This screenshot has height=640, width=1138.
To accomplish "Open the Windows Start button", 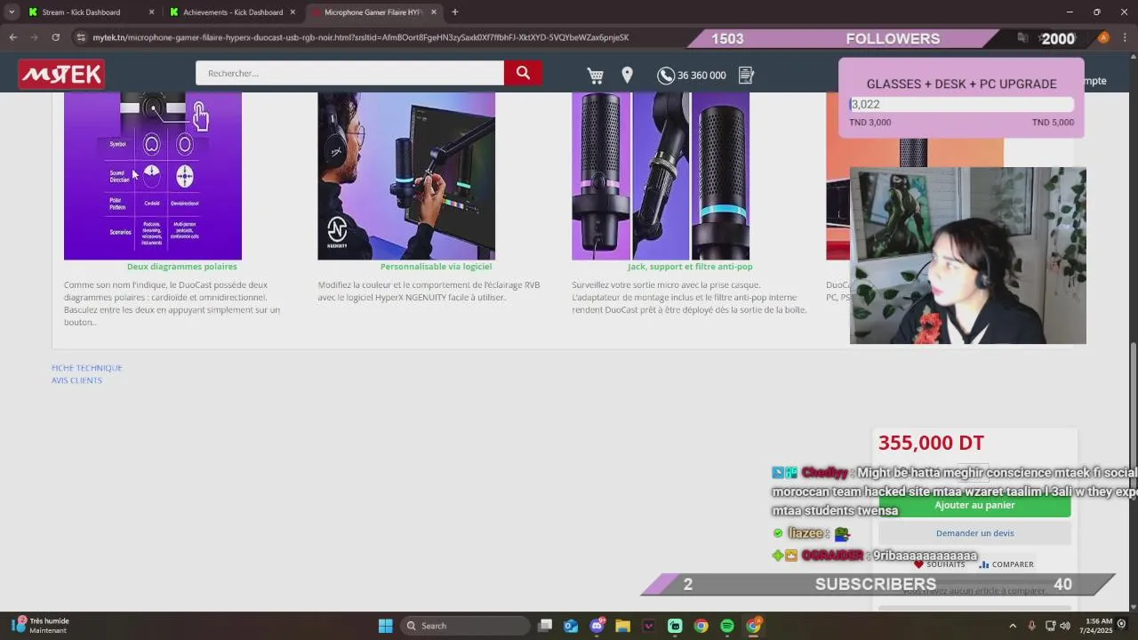I will coord(385,626).
